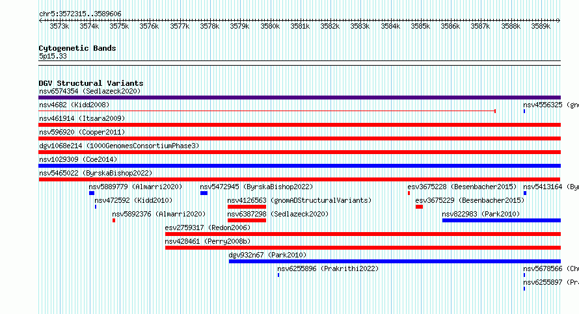This screenshot has height=314, width=579.
Task: Click the DGV Structural Variants track title
Action: pos(91,83)
